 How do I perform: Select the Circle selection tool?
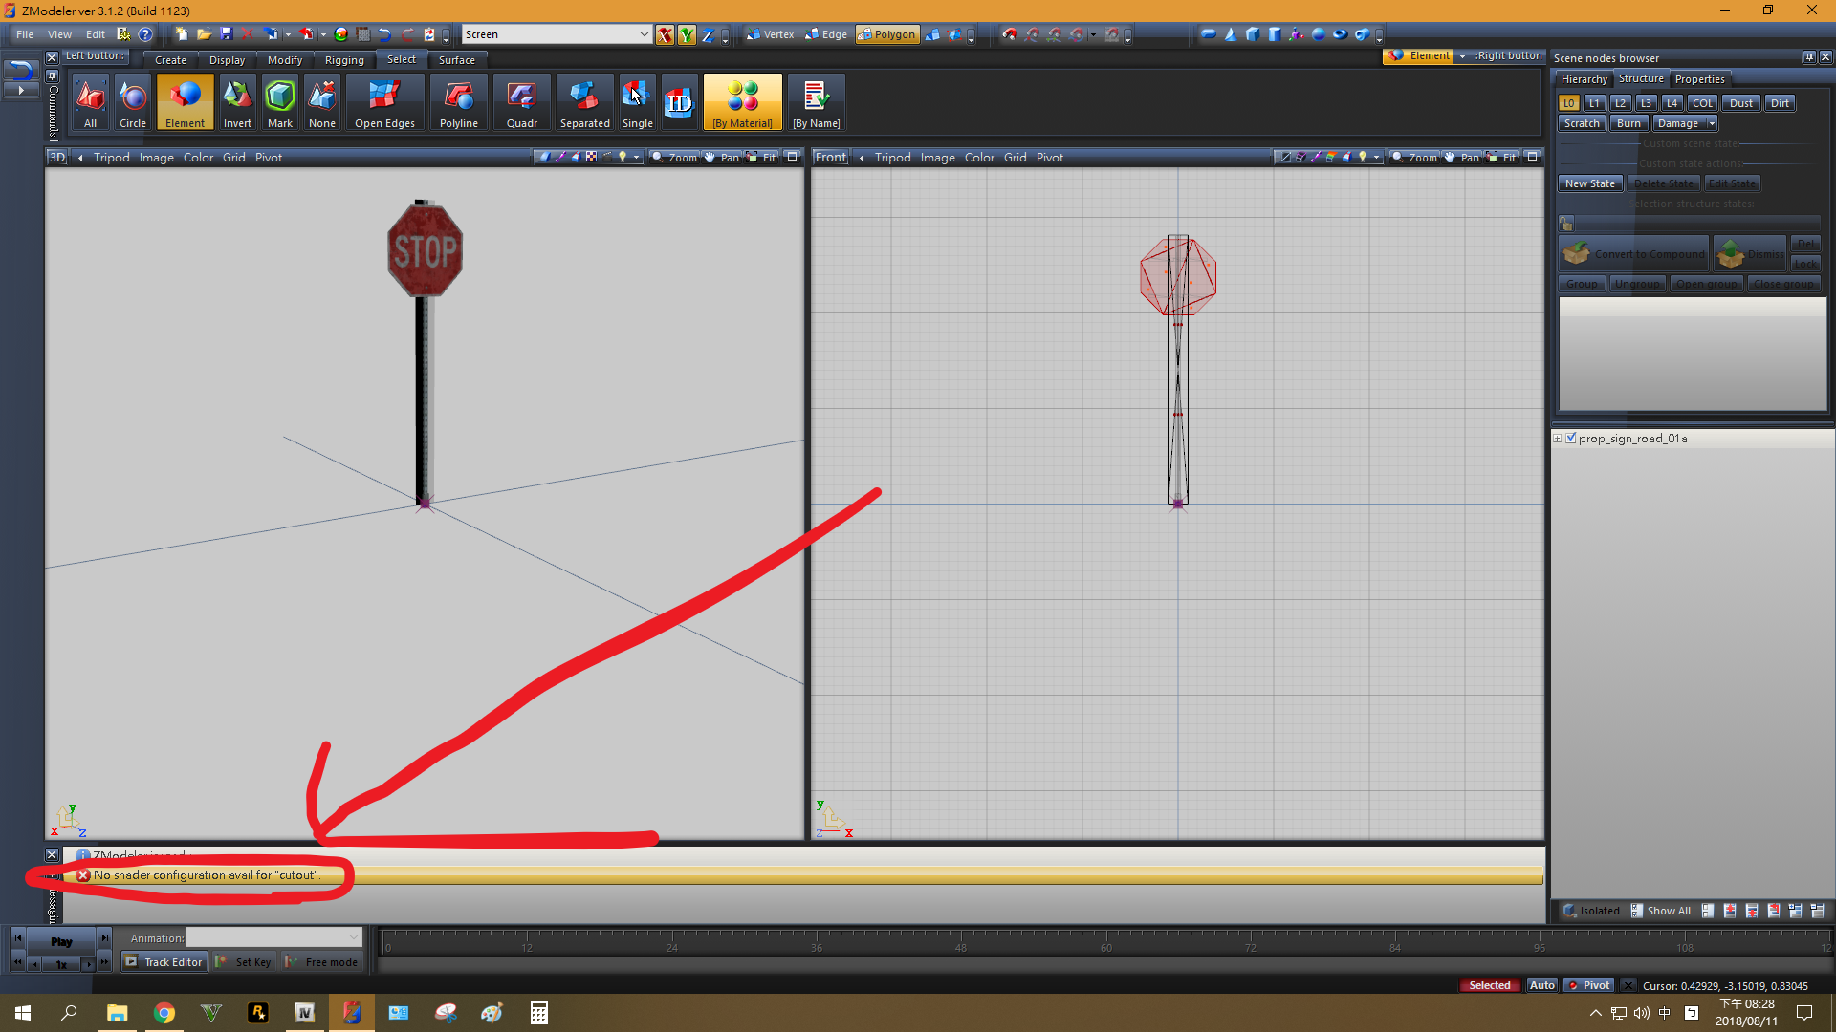133,103
